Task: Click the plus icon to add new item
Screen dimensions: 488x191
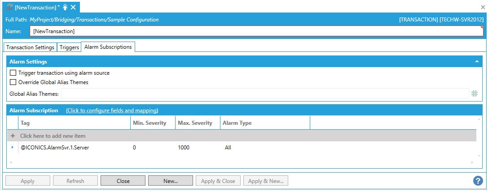Action: (13, 136)
